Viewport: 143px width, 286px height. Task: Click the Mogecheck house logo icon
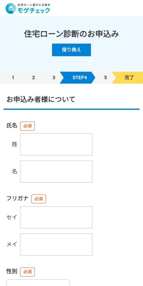pos(11,8)
